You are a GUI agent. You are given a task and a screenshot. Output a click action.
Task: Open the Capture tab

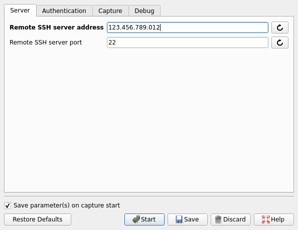coord(110,11)
